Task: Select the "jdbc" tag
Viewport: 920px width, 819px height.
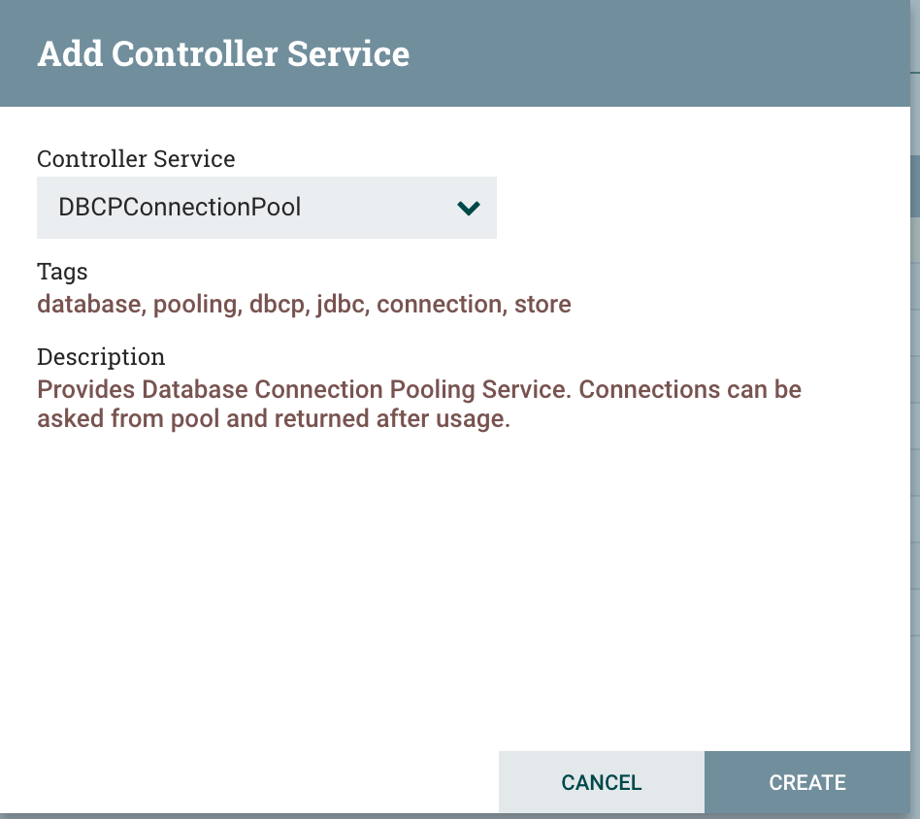Action: pyautogui.click(x=339, y=305)
